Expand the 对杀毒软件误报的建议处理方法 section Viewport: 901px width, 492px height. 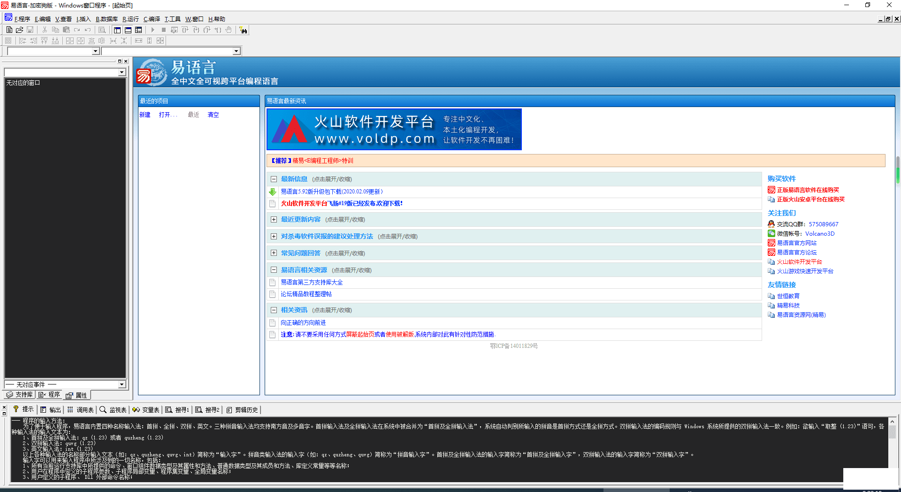point(274,236)
